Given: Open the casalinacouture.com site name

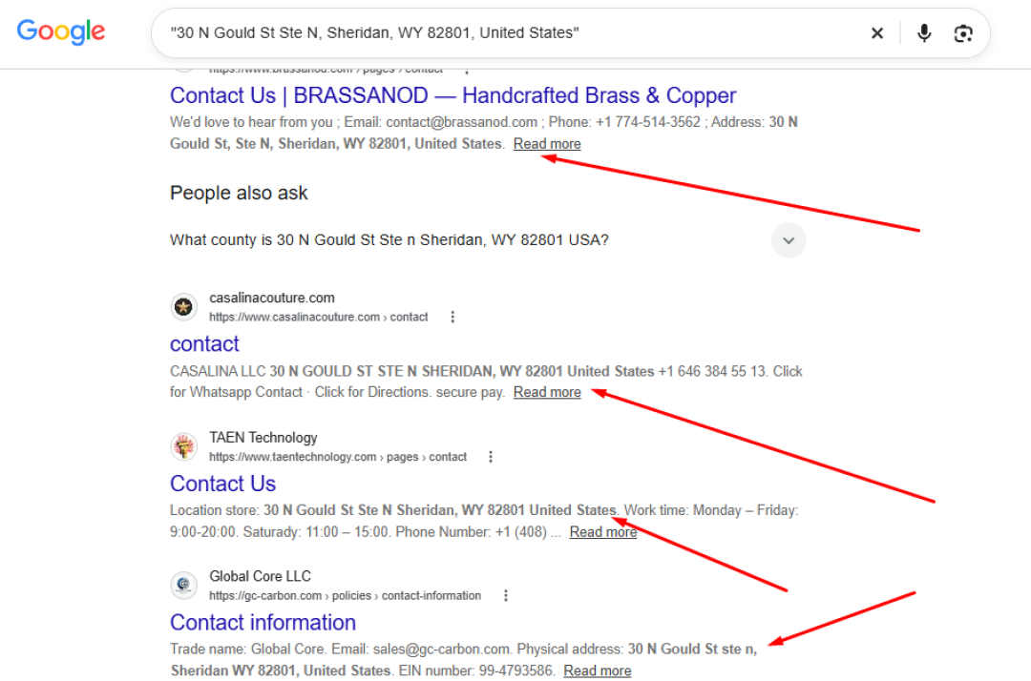Looking at the screenshot, I should (x=271, y=299).
